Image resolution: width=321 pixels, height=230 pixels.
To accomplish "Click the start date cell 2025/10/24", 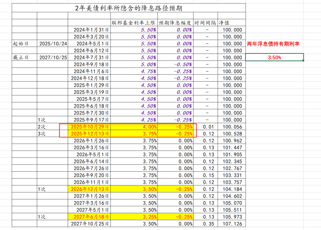I will [53, 44].
